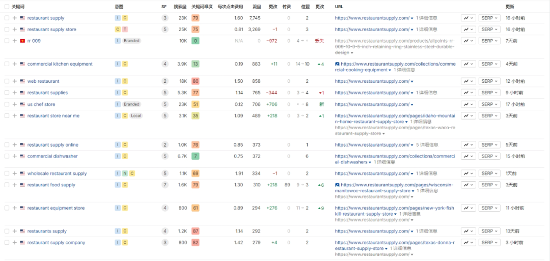Add 'restaurant supply' keyword with plus icon
This screenshot has height=261, width=550.
pyautogui.click(x=14, y=18)
